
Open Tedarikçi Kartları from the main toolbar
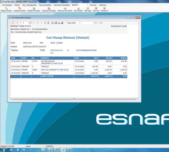[x=20, y=9]
